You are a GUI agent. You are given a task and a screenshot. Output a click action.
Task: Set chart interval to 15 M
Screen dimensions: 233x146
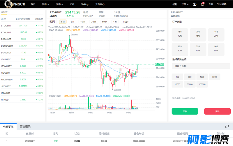tap(83, 22)
